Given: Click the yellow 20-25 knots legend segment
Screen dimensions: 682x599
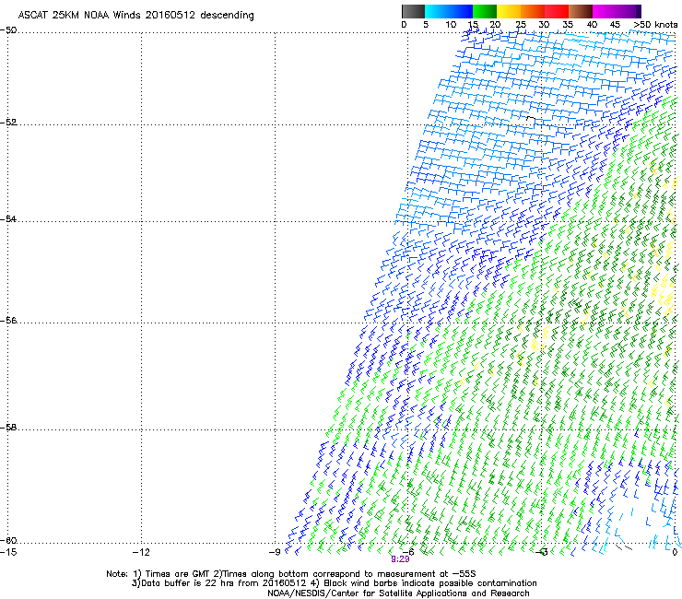Looking at the screenshot, I should [x=509, y=11].
